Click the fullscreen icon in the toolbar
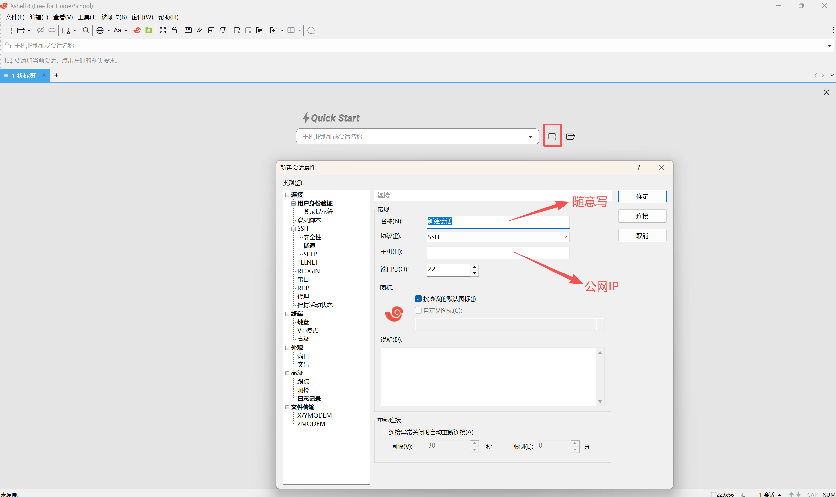Screen dimensions: 836x497 pyautogui.click(x=163, y=30)
